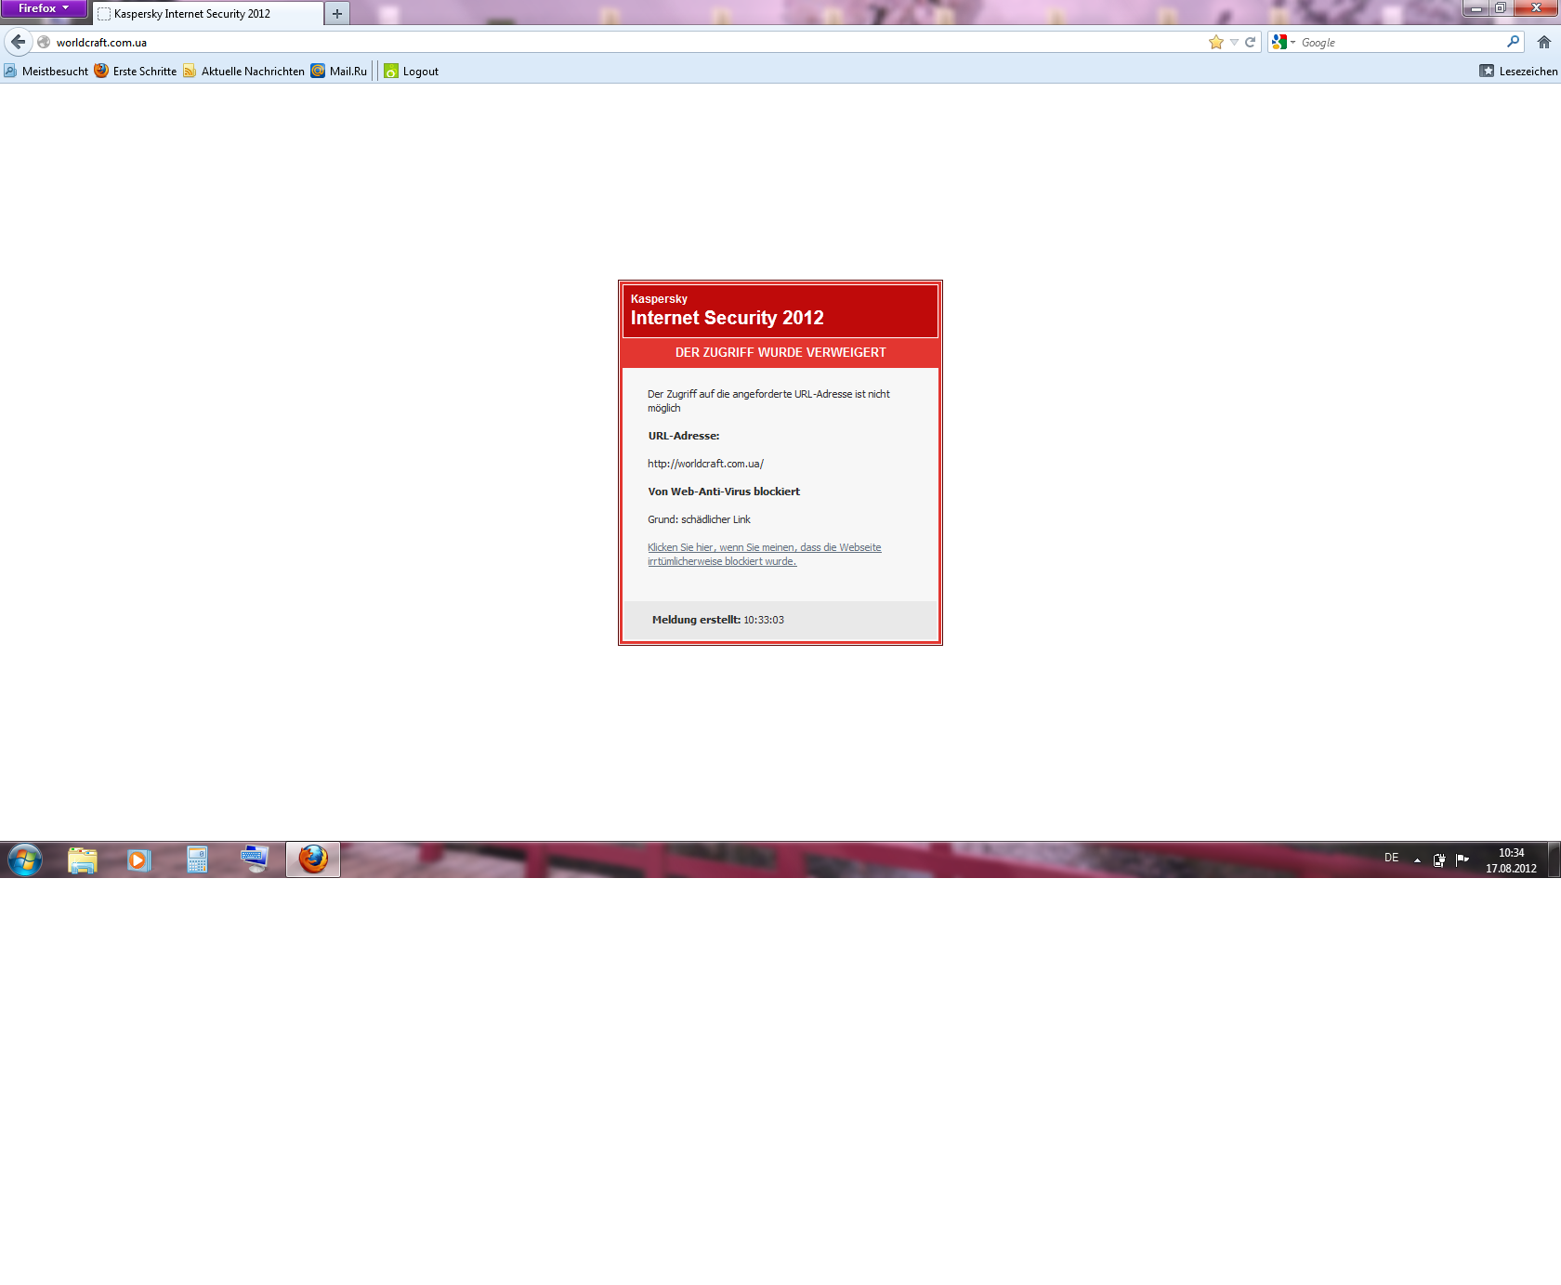Viewport: 1561px width, 1285px height.
Task: Open the bookmark history dropdown arrow beside the star
Action: pyautogui.click(x=1234, y=42)
